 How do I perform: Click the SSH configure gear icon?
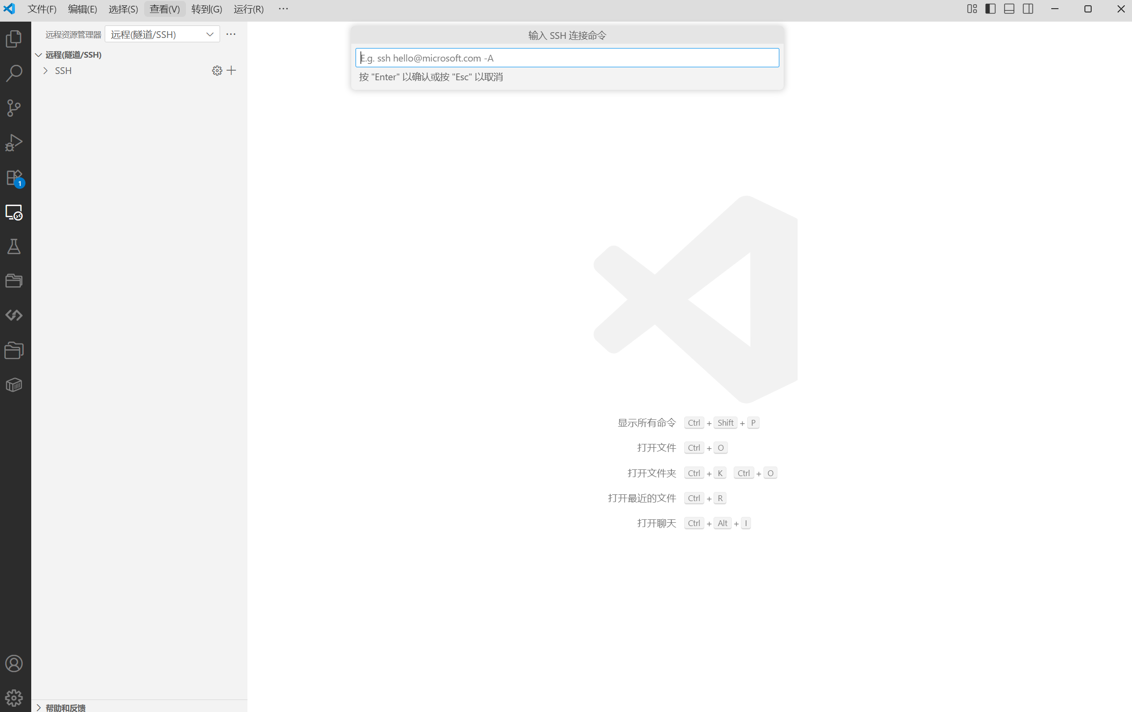click(x=217, y=71)
